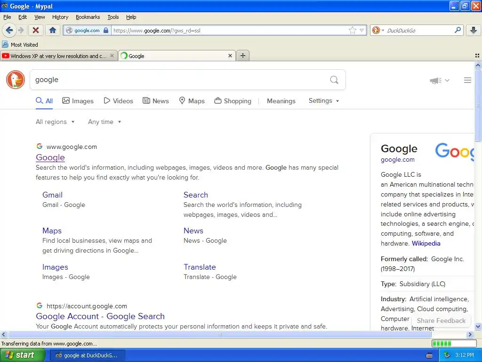The image size is (482, 362).
Task: Click the Google favicon beside www.google.com
Action: (x=40, y=146)
